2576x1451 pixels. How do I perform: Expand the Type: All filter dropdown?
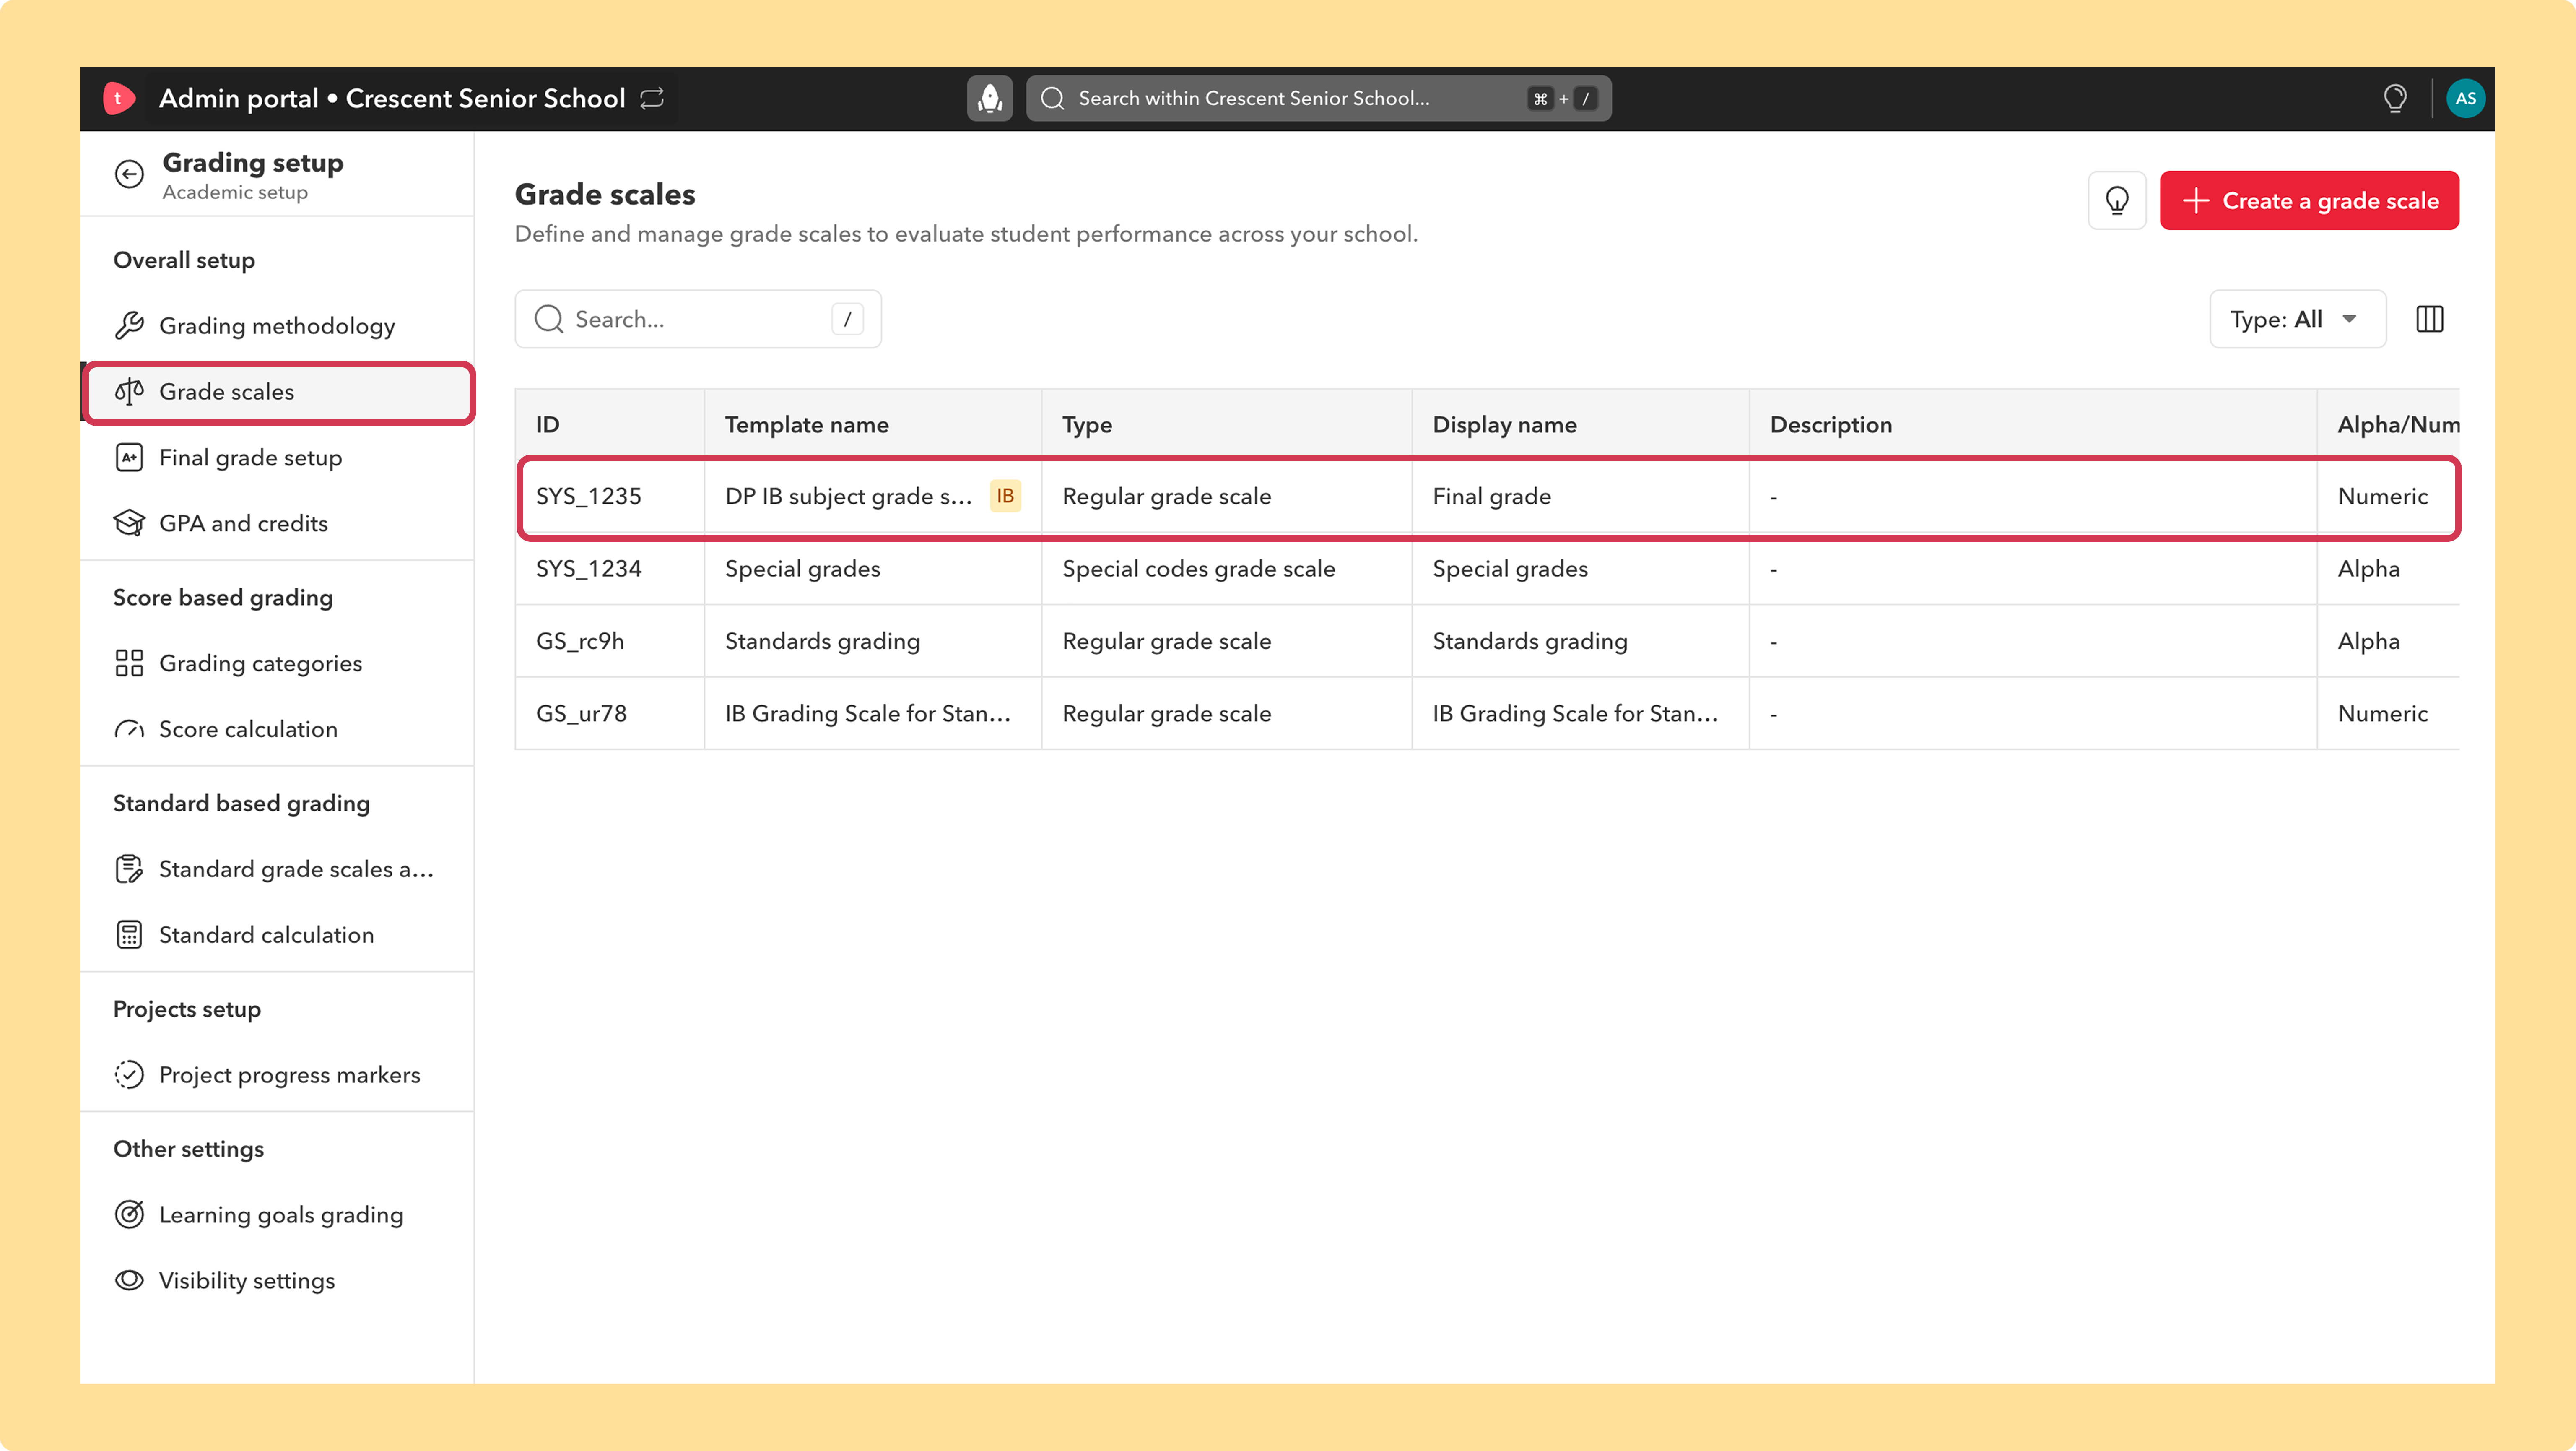coord(2297,319)
